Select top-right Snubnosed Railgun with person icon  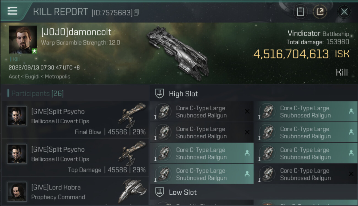(306, 112)
